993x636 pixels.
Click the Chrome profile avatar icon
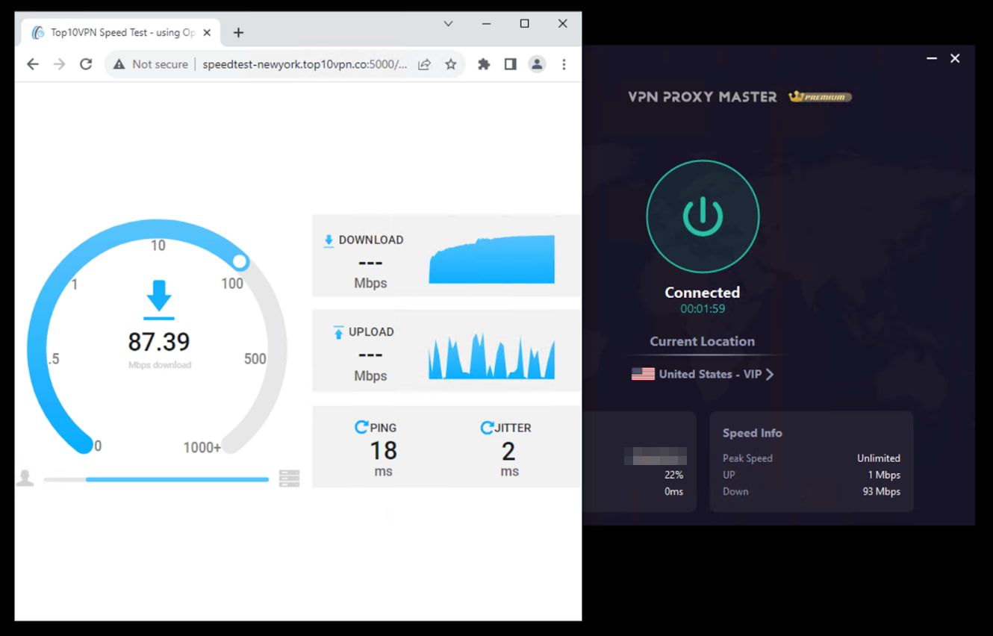point(537,64)
